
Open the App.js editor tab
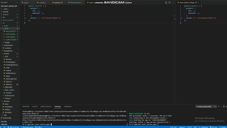tap(26, 2)
